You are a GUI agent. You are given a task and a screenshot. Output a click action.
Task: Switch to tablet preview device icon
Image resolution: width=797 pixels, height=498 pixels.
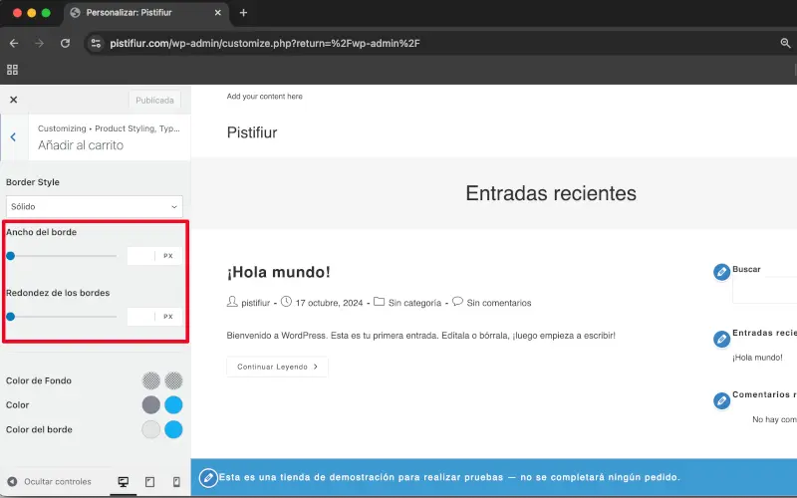(150, 482)
